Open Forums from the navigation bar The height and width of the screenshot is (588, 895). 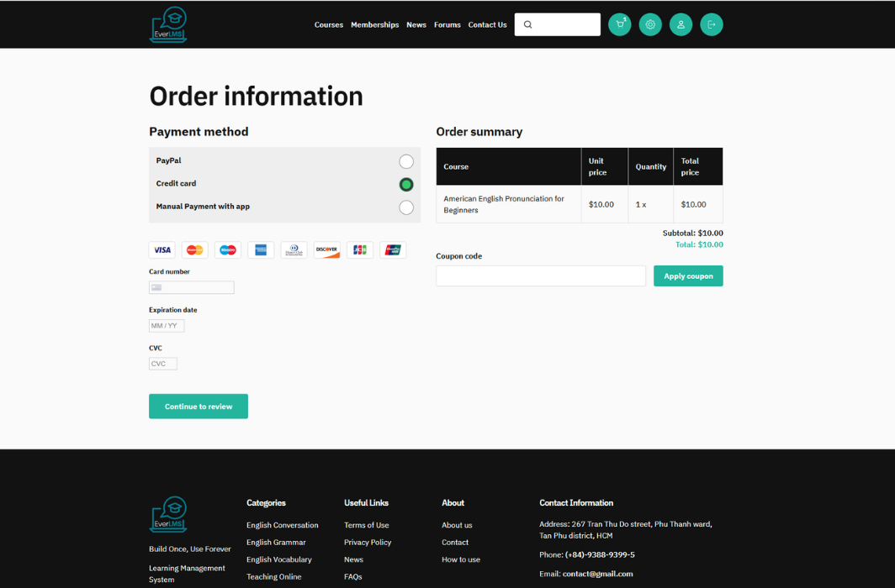[x=447, y=25]
